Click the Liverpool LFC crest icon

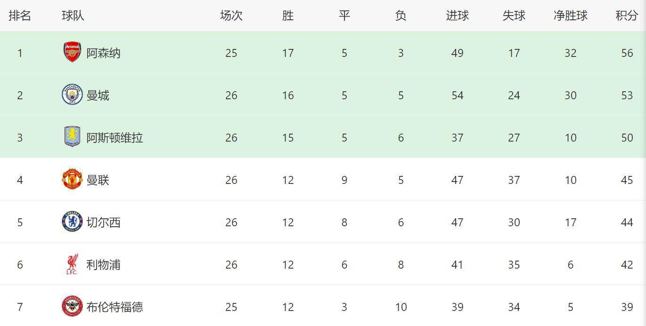click(x=72, y=264)
